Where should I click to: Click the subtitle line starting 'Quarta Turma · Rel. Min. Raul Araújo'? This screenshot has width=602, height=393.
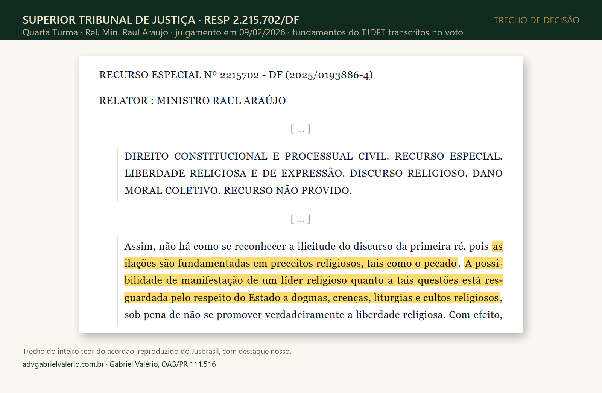point(243,32)
